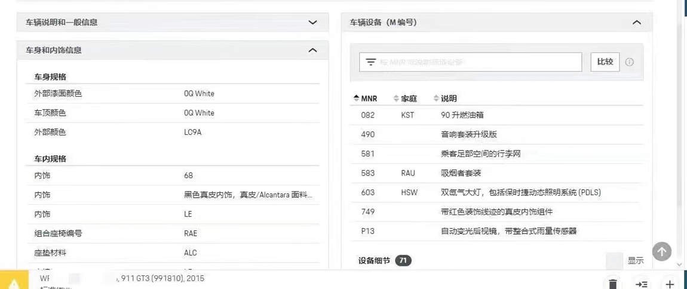The height and width of the screenshot is (289, 687).
Task: Select the 082 90 升燃油箱 row
Action: [496, 115]
